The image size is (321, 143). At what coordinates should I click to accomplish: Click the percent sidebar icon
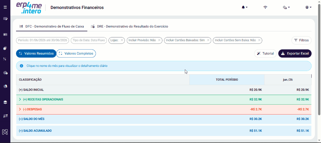5,59
